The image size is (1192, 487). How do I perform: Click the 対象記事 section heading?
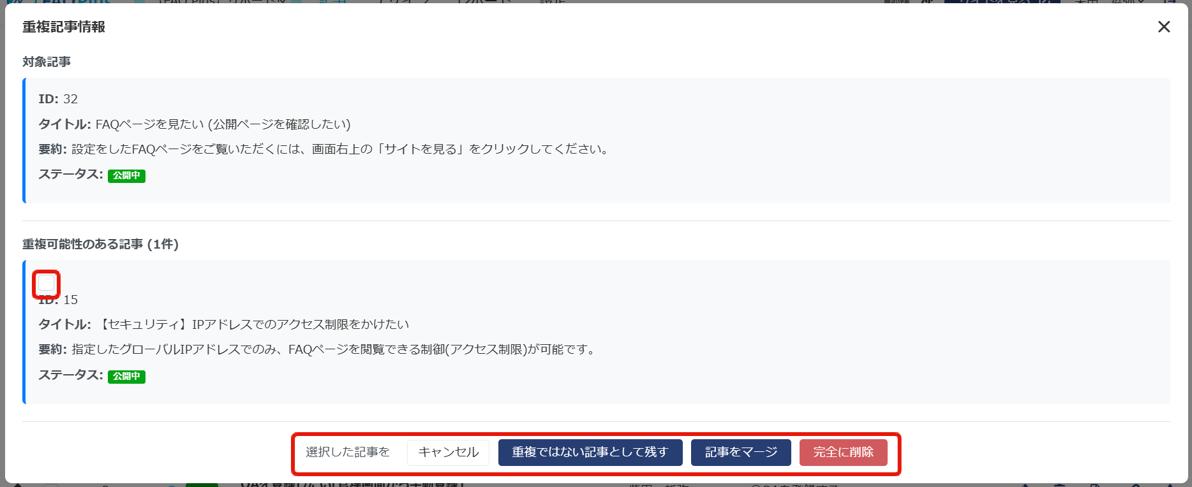[x=47, y=62]
